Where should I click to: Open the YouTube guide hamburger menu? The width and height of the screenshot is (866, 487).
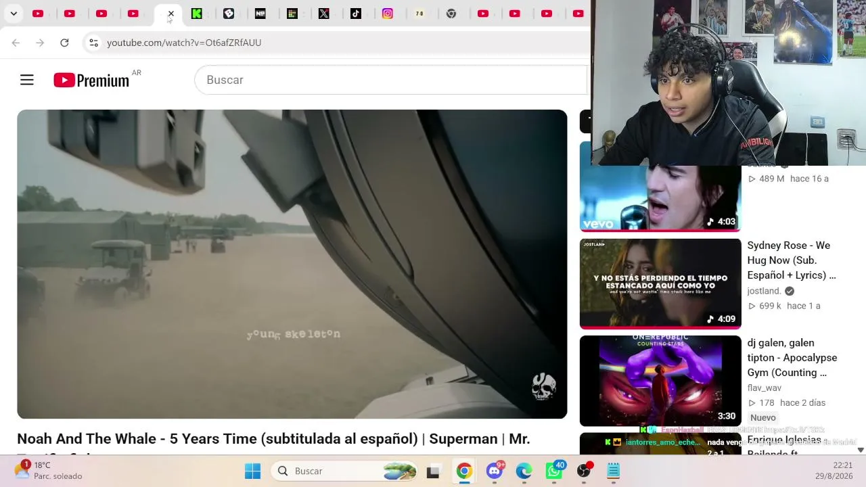pos(27,80)
